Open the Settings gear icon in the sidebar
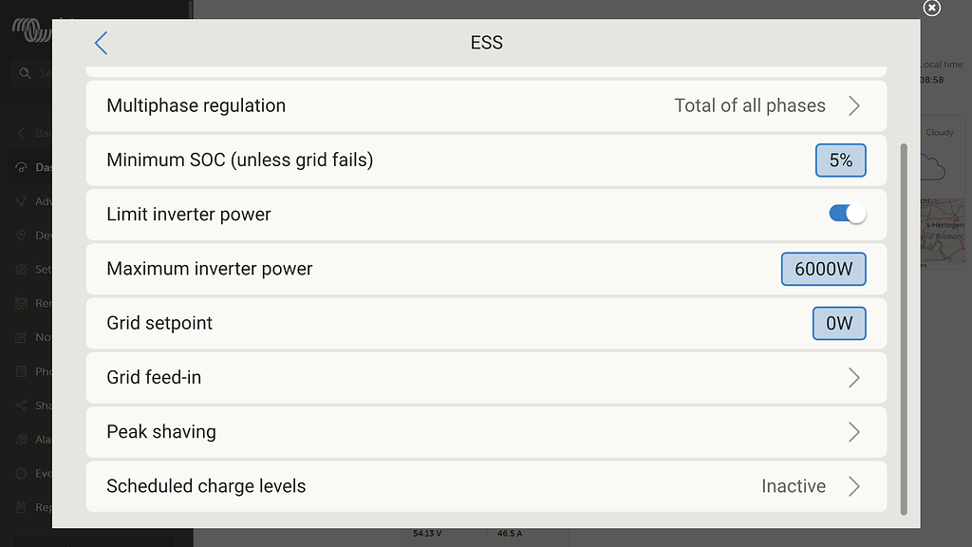The image size is (972, 547). click(23, 269)
